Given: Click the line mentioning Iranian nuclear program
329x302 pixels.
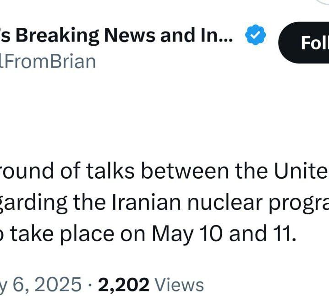Looking at the screenshot, I should (x=164, y=202).
